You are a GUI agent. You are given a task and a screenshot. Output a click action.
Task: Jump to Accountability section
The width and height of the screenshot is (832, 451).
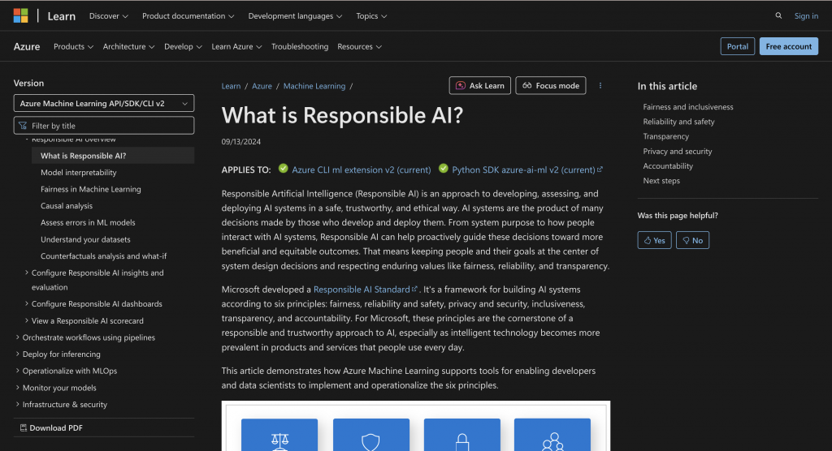pyautogui.click(x=668, y=165)
